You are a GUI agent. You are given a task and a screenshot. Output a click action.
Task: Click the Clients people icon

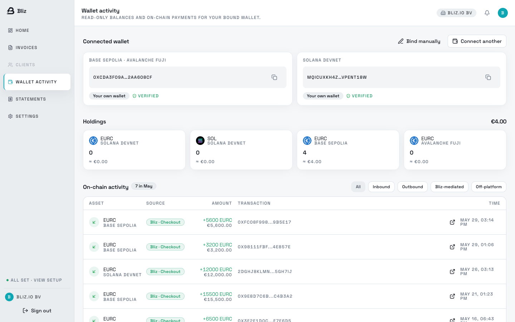tap(10, 65)
